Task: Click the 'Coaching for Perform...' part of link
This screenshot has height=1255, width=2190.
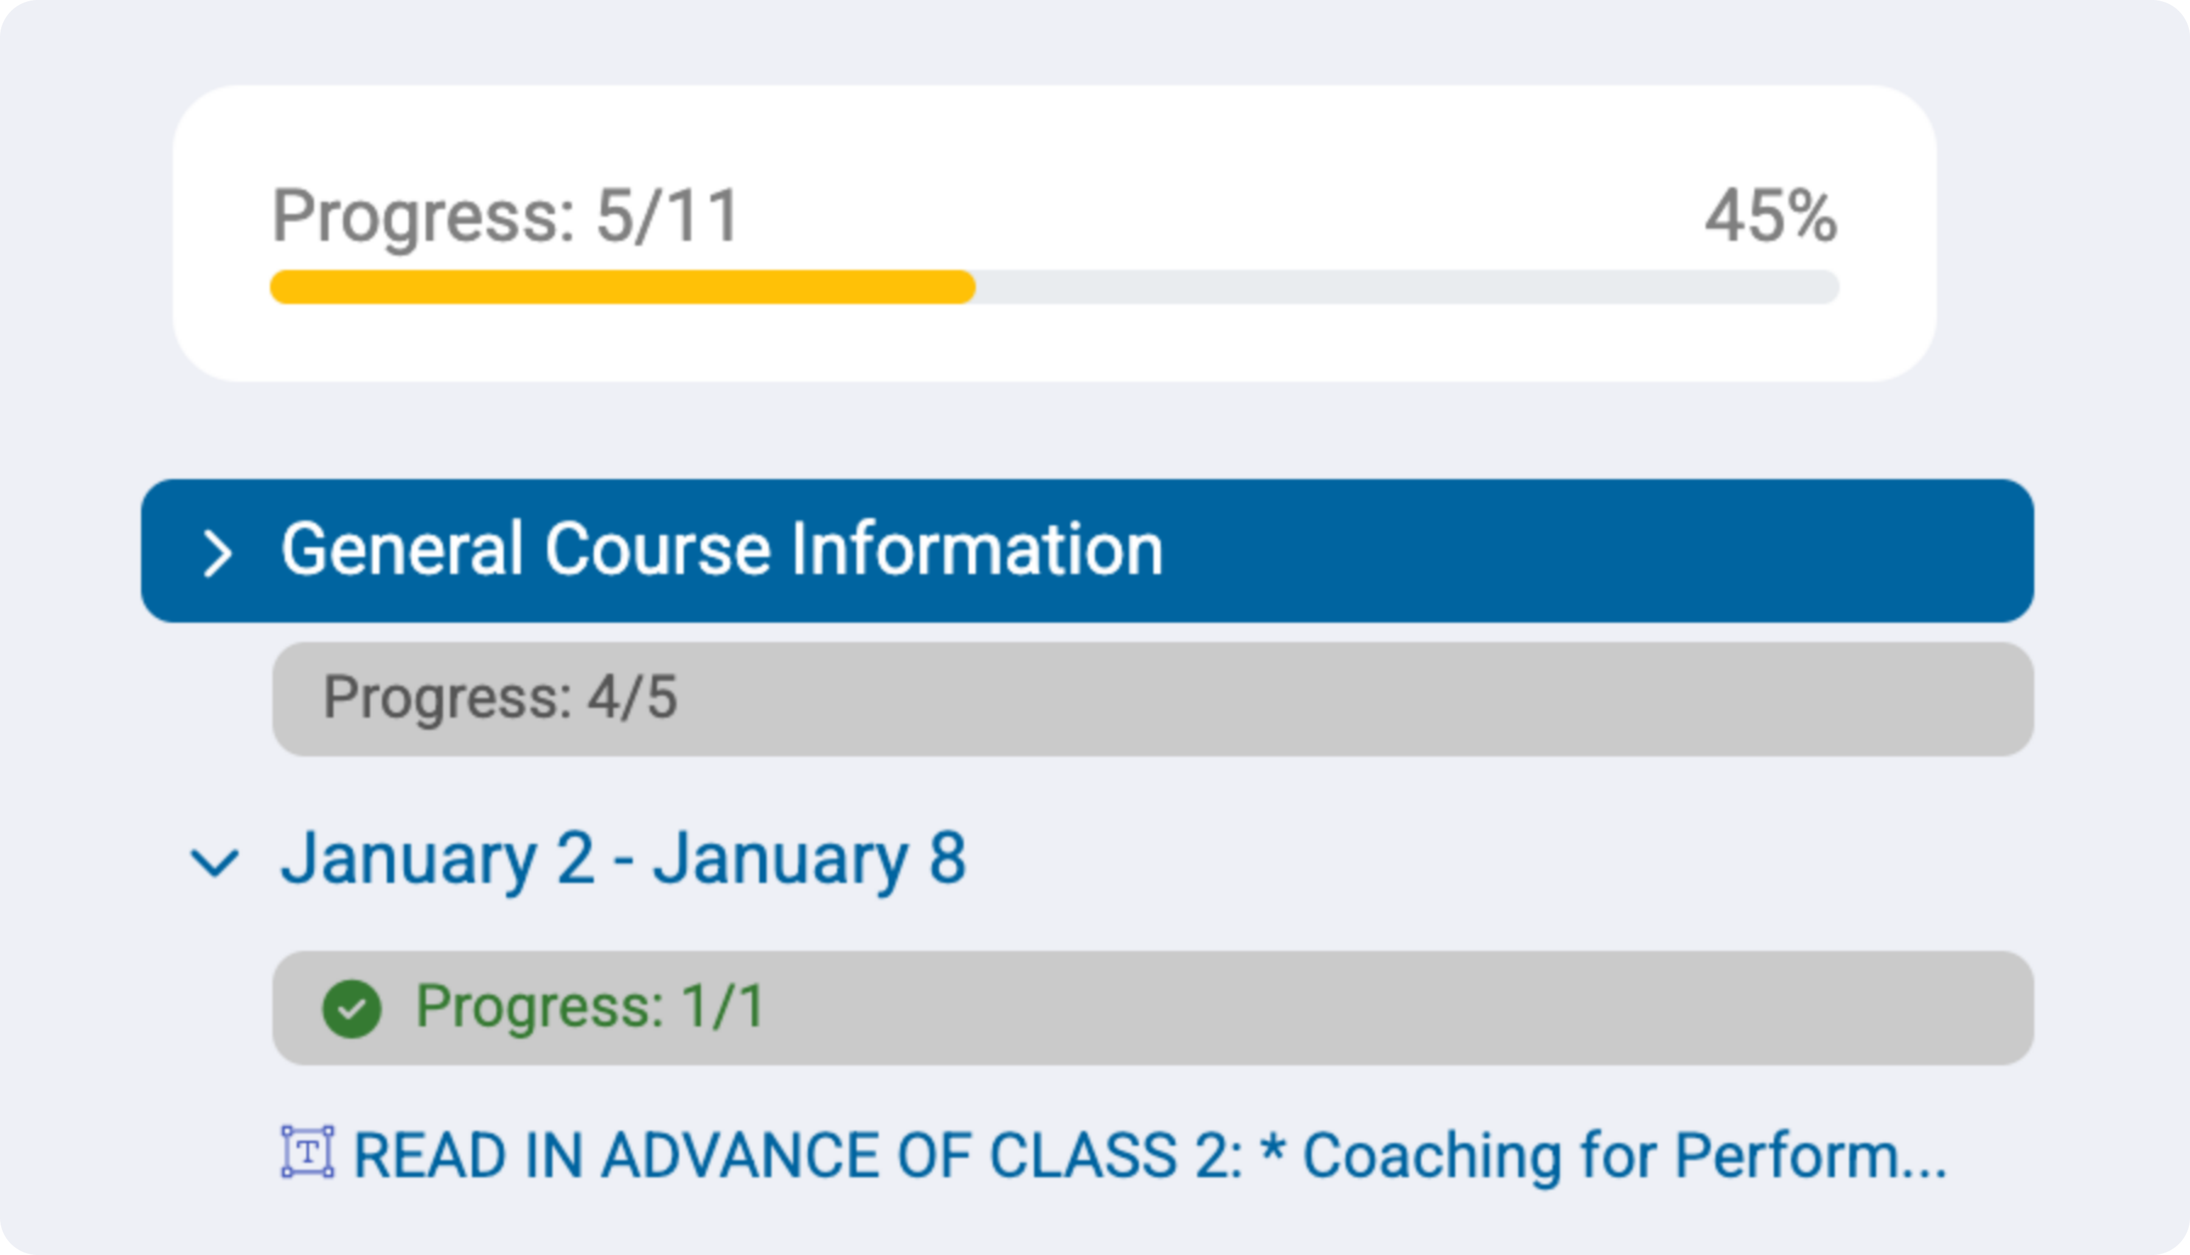Action: 1624,1155
